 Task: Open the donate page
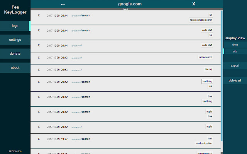[x=15, y=54]
